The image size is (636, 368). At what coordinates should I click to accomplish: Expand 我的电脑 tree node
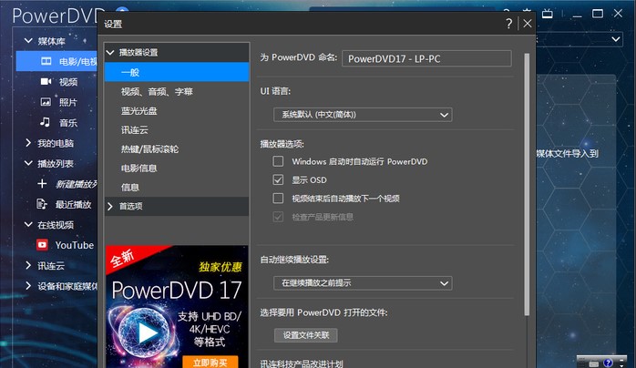tap(28, 143)
